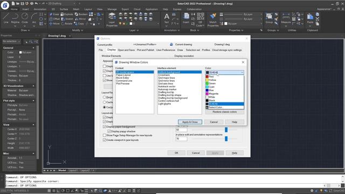
Task: Select the Arc drawing tool
Action: [x=34, y=18]
